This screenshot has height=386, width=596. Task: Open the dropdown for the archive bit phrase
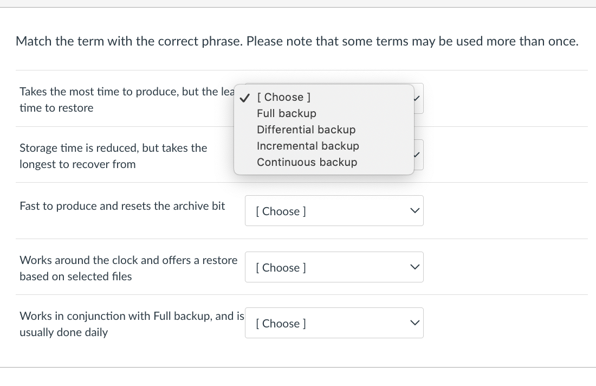tap(334, 211)
